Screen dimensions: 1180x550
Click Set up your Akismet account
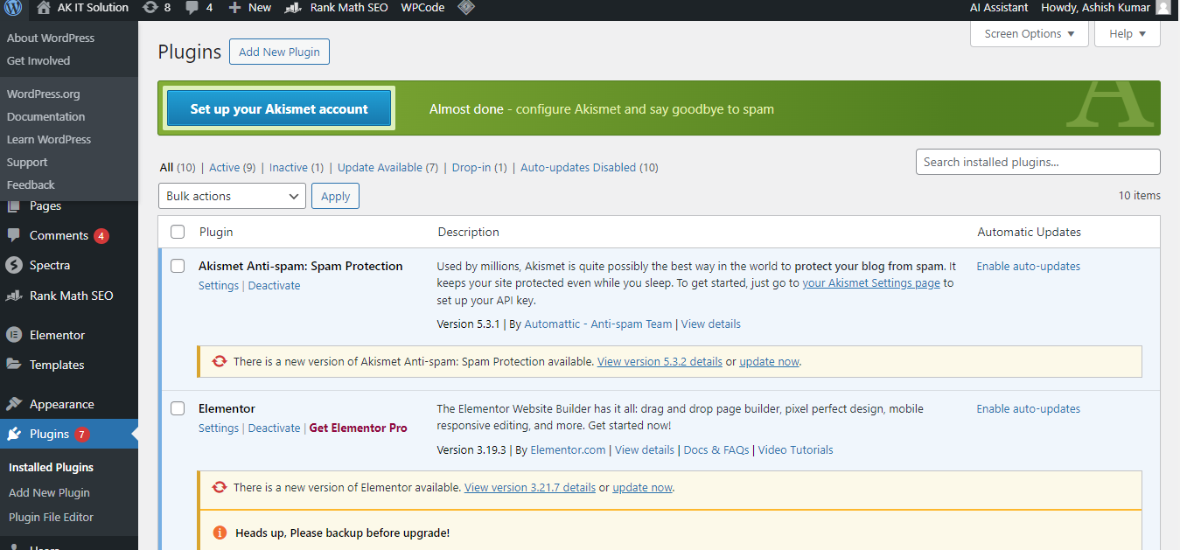coord(279,108)
